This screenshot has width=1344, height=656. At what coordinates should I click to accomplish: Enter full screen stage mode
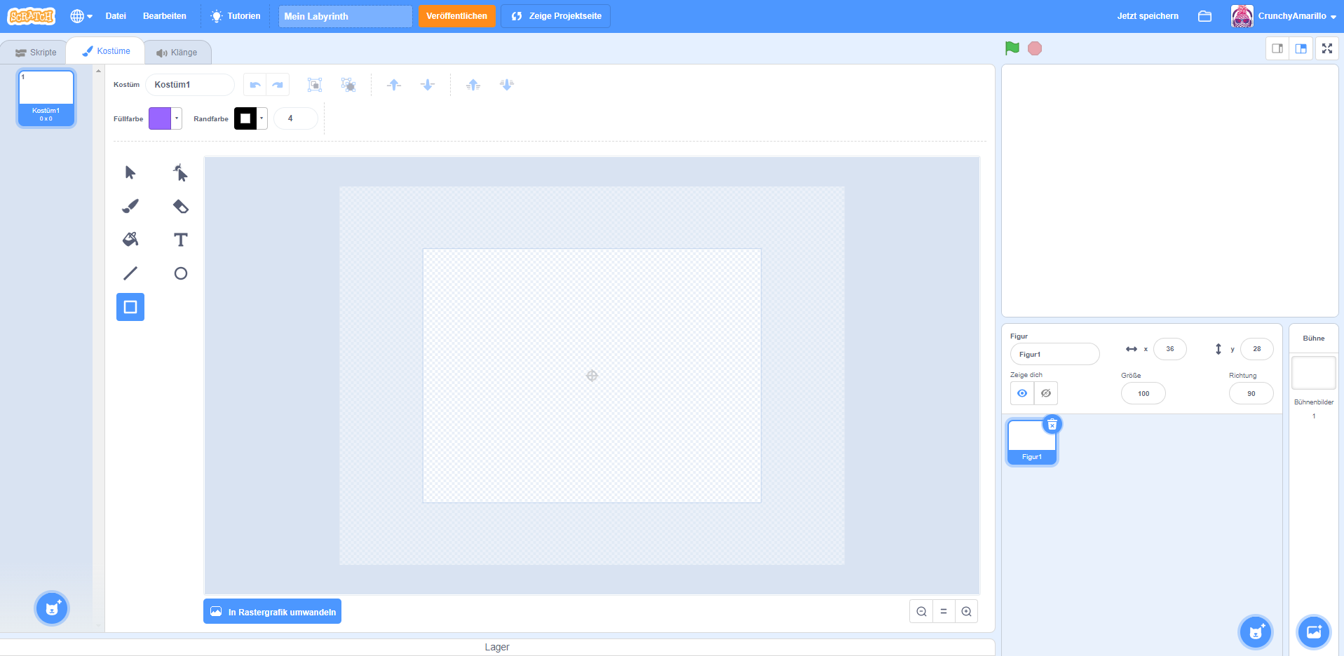click(1327, 48)
